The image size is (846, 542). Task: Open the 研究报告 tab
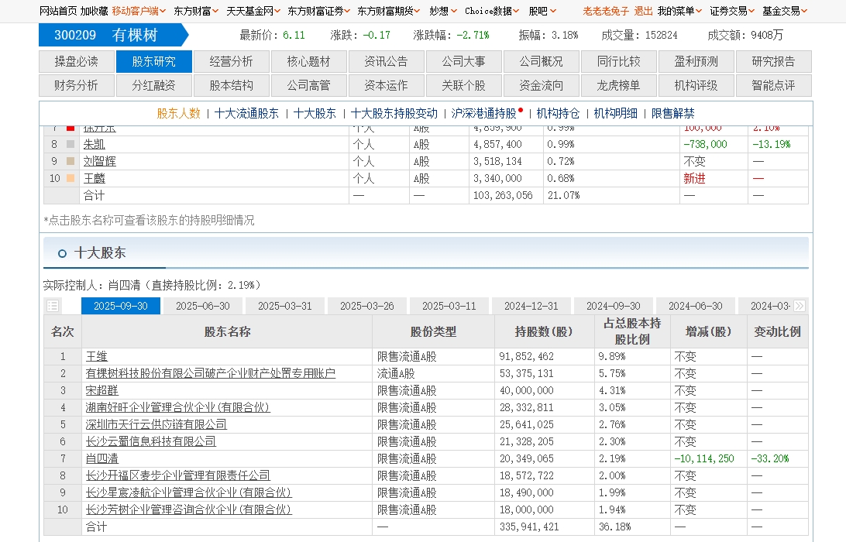point(774,61)
